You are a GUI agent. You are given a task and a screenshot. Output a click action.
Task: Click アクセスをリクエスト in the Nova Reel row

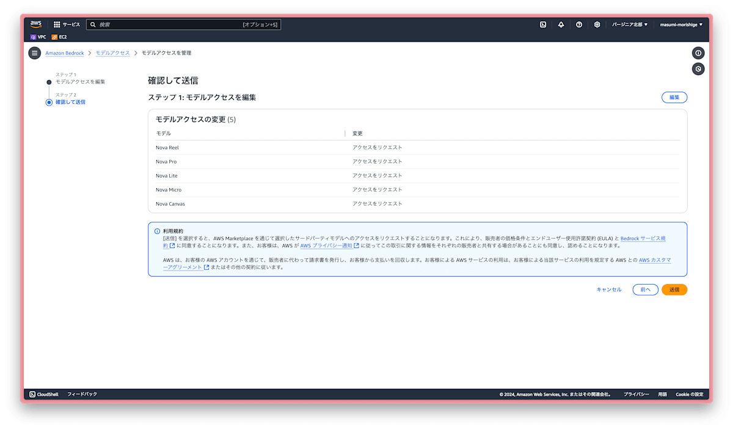pos(377,147)
